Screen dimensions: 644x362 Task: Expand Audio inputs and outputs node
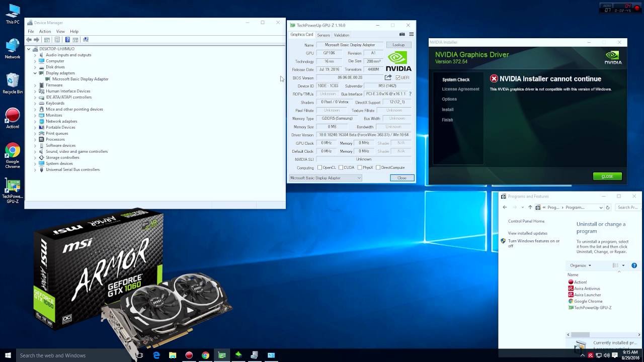[35, 55]
